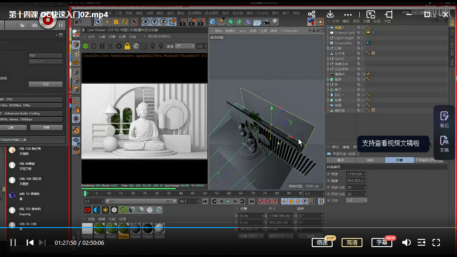Collapse the 梯子 object
457x257 pixels.
[328, 90]
